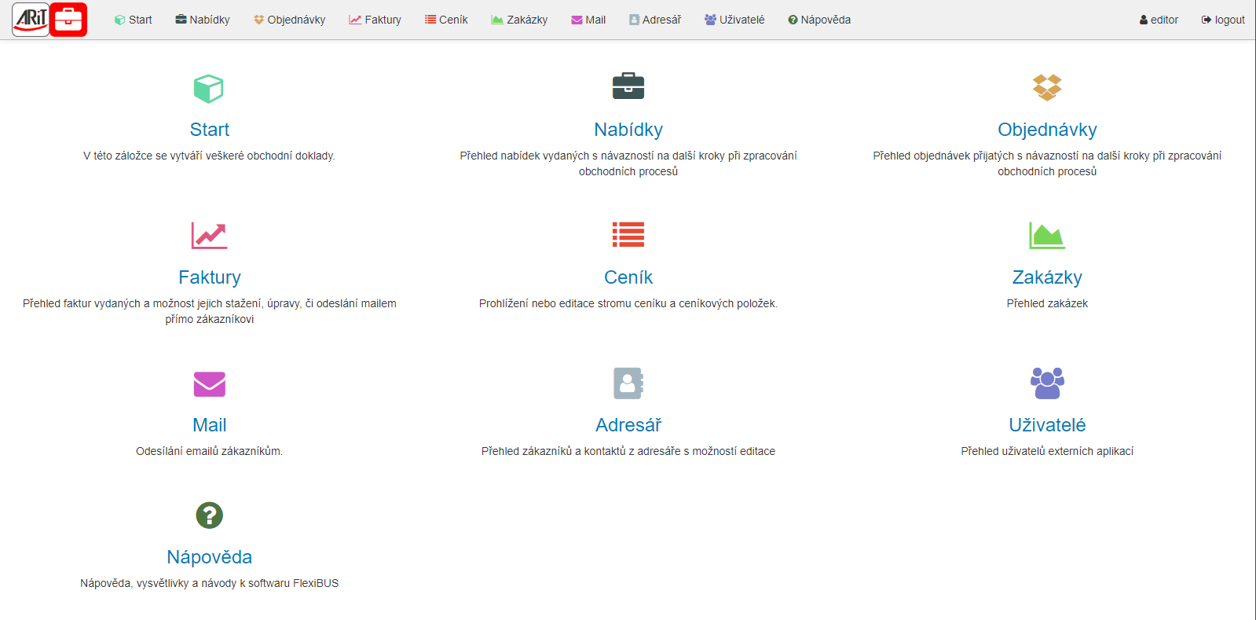Click the green area chart Zakázky icon
1256x620 pixels.
click(1046, 235)
